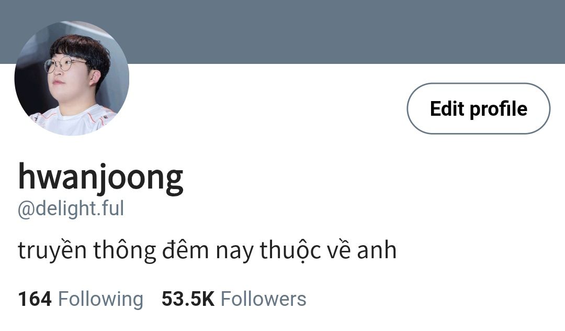This screenshot has width=565, height=331.
Task: Click the white jersey in avatar photo
Action: coord(73,121)
